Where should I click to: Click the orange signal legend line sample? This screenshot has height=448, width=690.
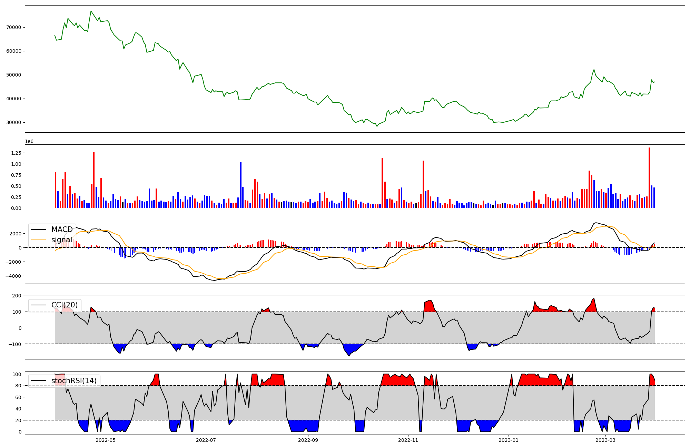39,240
